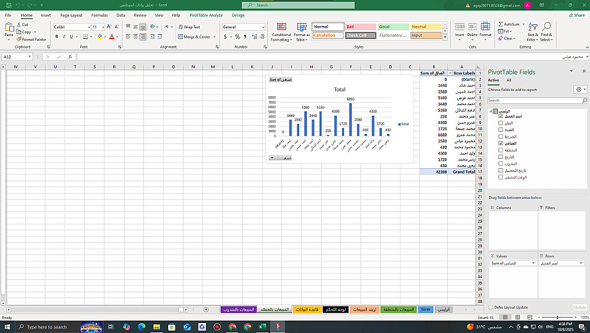Check the المنطقة field checkbox
This screenshot has width=590, height=333.
(x=501, y=150)
